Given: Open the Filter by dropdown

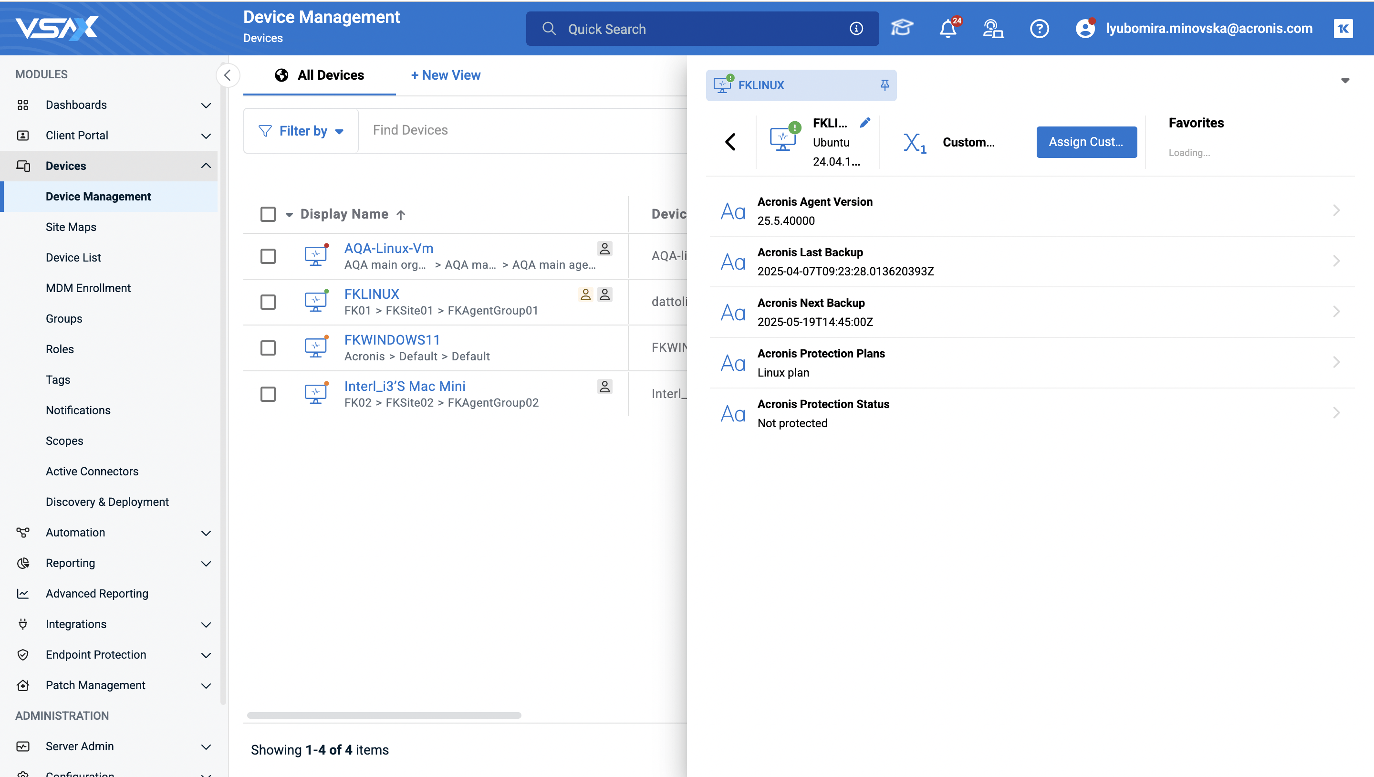Looking at the screenshot, I should [x=301, y=131].
